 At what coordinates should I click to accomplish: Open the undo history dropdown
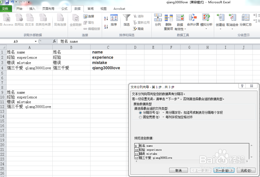coord(16,2)
